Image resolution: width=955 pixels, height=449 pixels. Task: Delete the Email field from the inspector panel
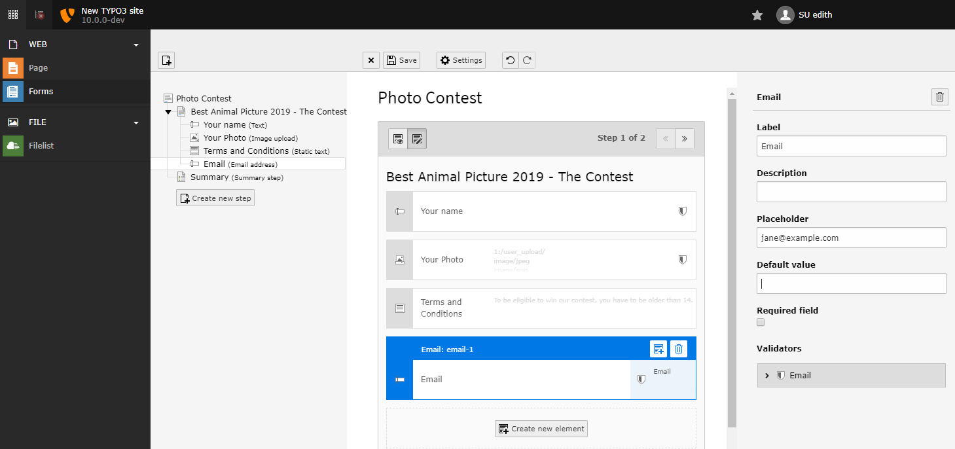[x=940, y=96]
